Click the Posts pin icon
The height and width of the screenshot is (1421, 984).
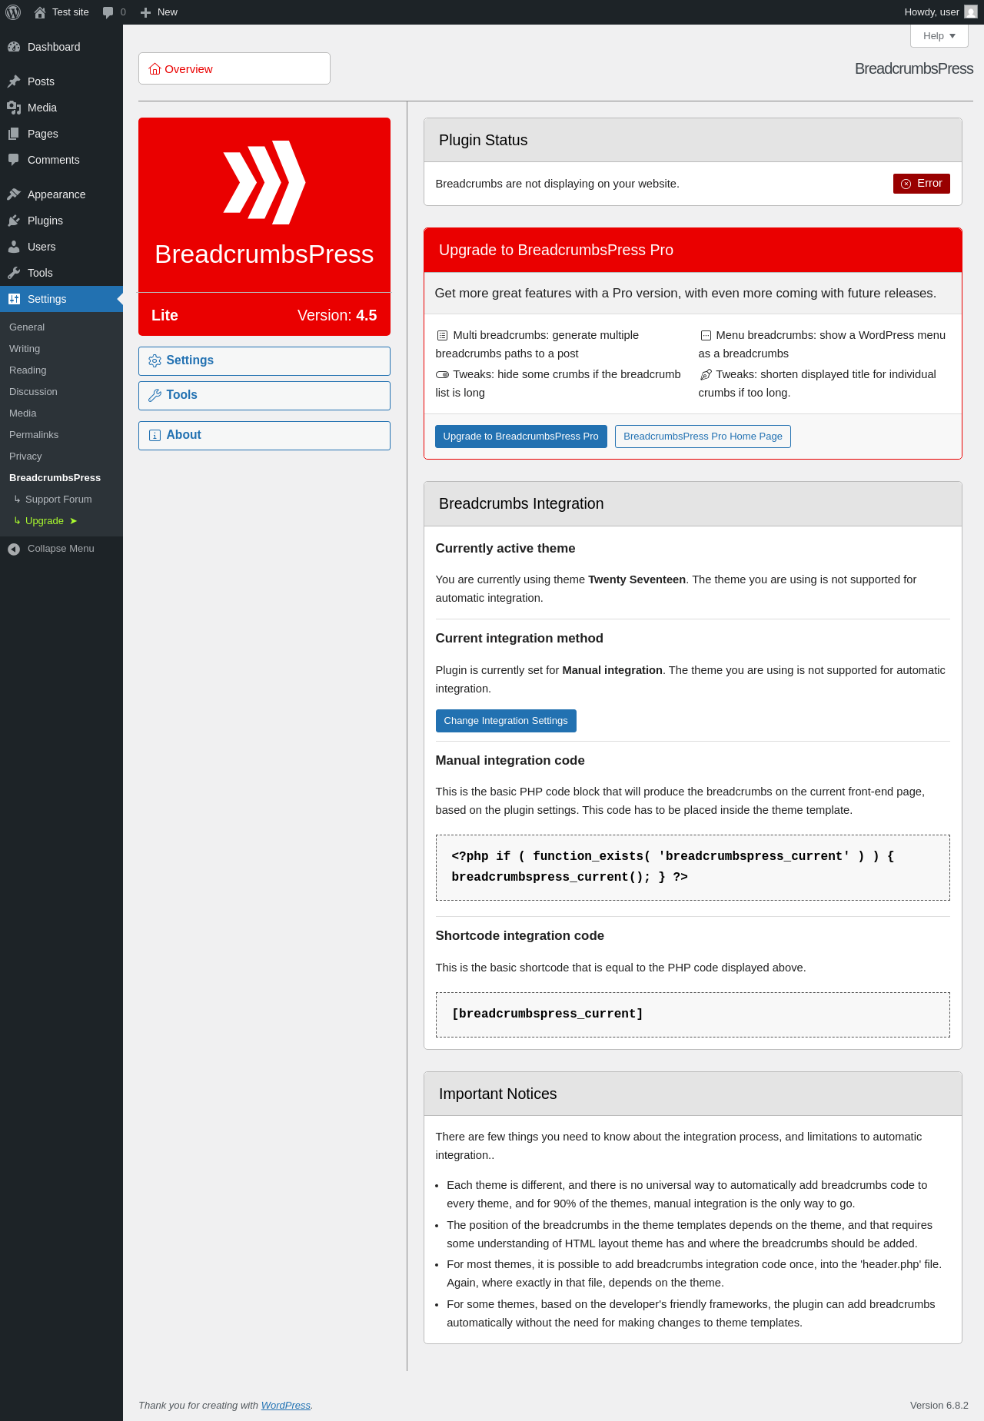tap(14, 81)
